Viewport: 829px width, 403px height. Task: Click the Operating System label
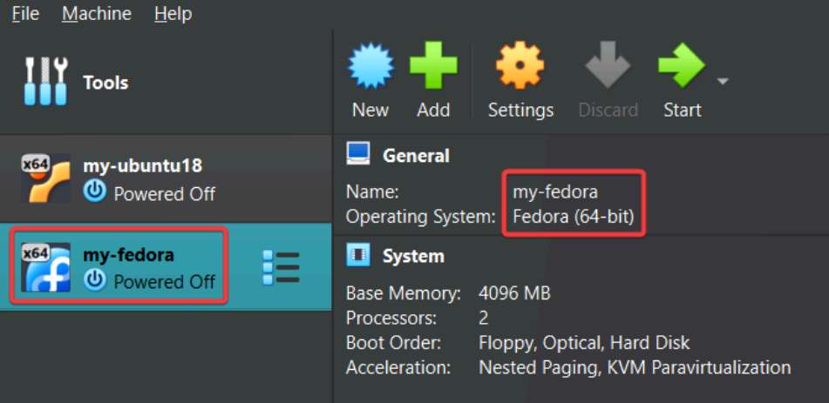coord(421,217)
